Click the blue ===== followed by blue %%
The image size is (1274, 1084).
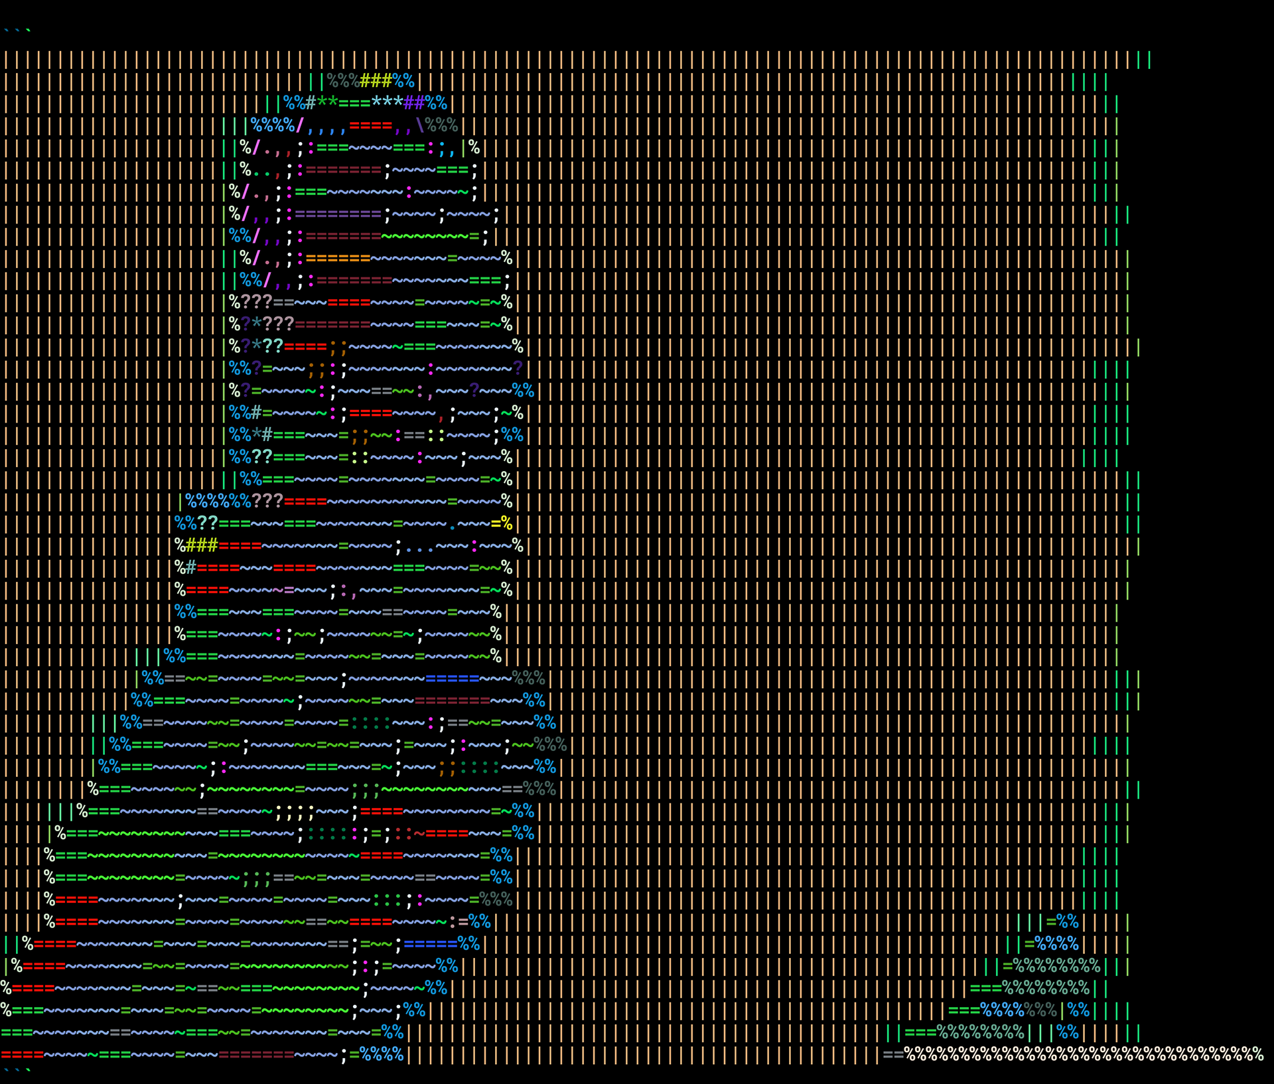(430, 943)
